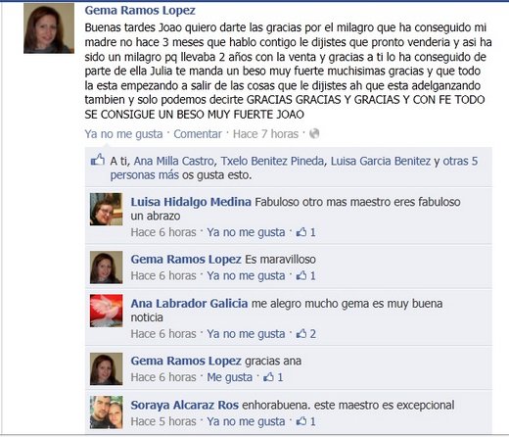This screenshot has width=509, height=437.
Task: Click the 'Hace 7 horas' post timestamp
Action: [x=265, y=134]
